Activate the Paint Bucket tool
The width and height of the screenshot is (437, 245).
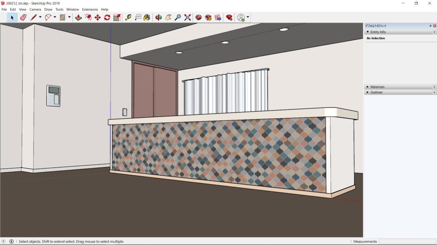(147, 17)
